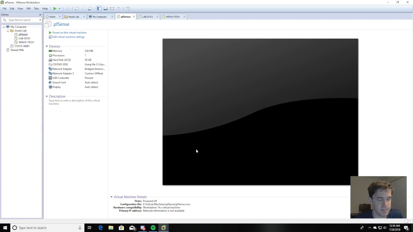This screenshot has height=232, width=413.
Task: Select pfSense in the library tree
Action: (23, 34)
